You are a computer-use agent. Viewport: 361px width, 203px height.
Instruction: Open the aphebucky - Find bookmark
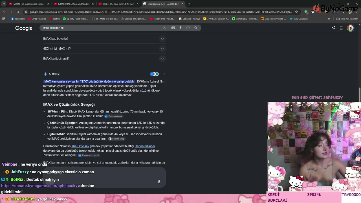245,19
